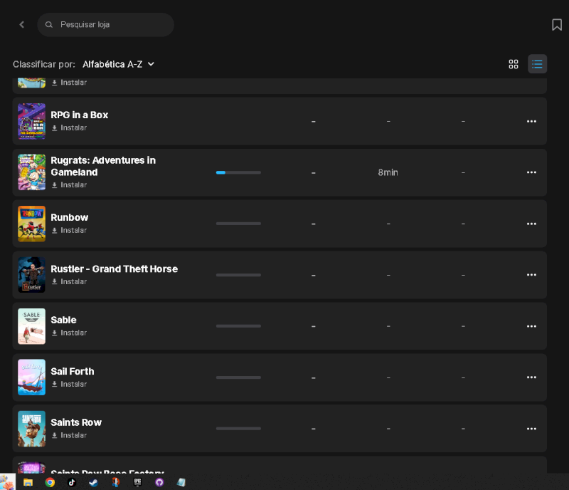This screenshot has width=569, height=490.
Task: Select the Rustler - Grand Theft Horse title
Action: point(115,269)
